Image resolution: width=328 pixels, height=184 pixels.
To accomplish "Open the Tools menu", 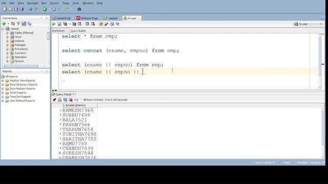I will (x=76, y=3).
